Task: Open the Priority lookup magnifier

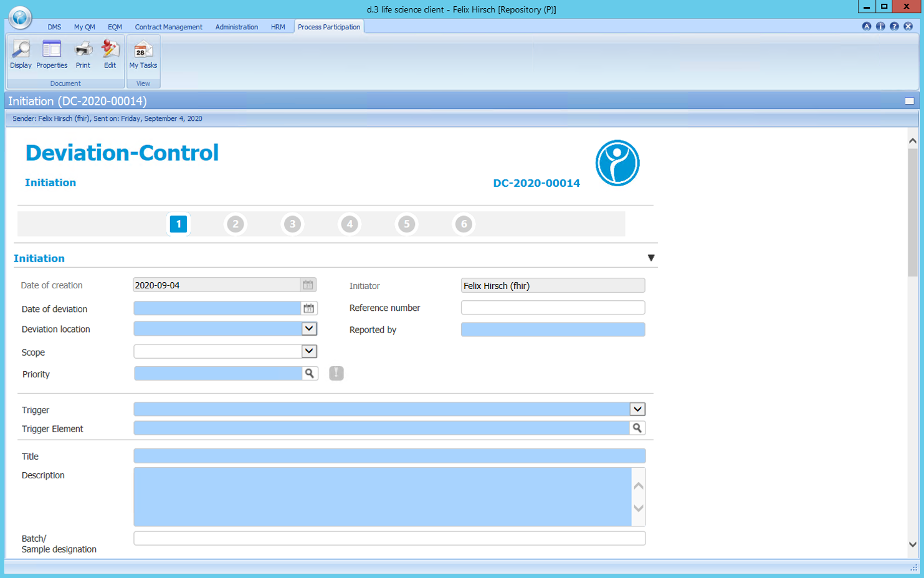Action: [x=310, y=373]
